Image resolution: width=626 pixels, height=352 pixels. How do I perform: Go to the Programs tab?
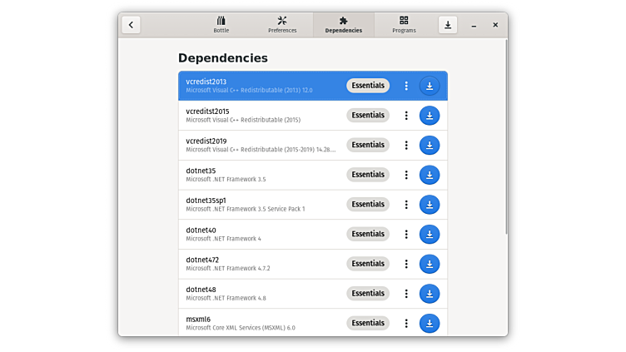point(404,24)
